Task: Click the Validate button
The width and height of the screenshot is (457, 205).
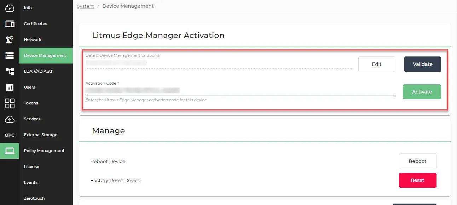Action: coord(423,64)
